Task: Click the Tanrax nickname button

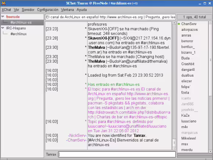Action: (51, 154)
